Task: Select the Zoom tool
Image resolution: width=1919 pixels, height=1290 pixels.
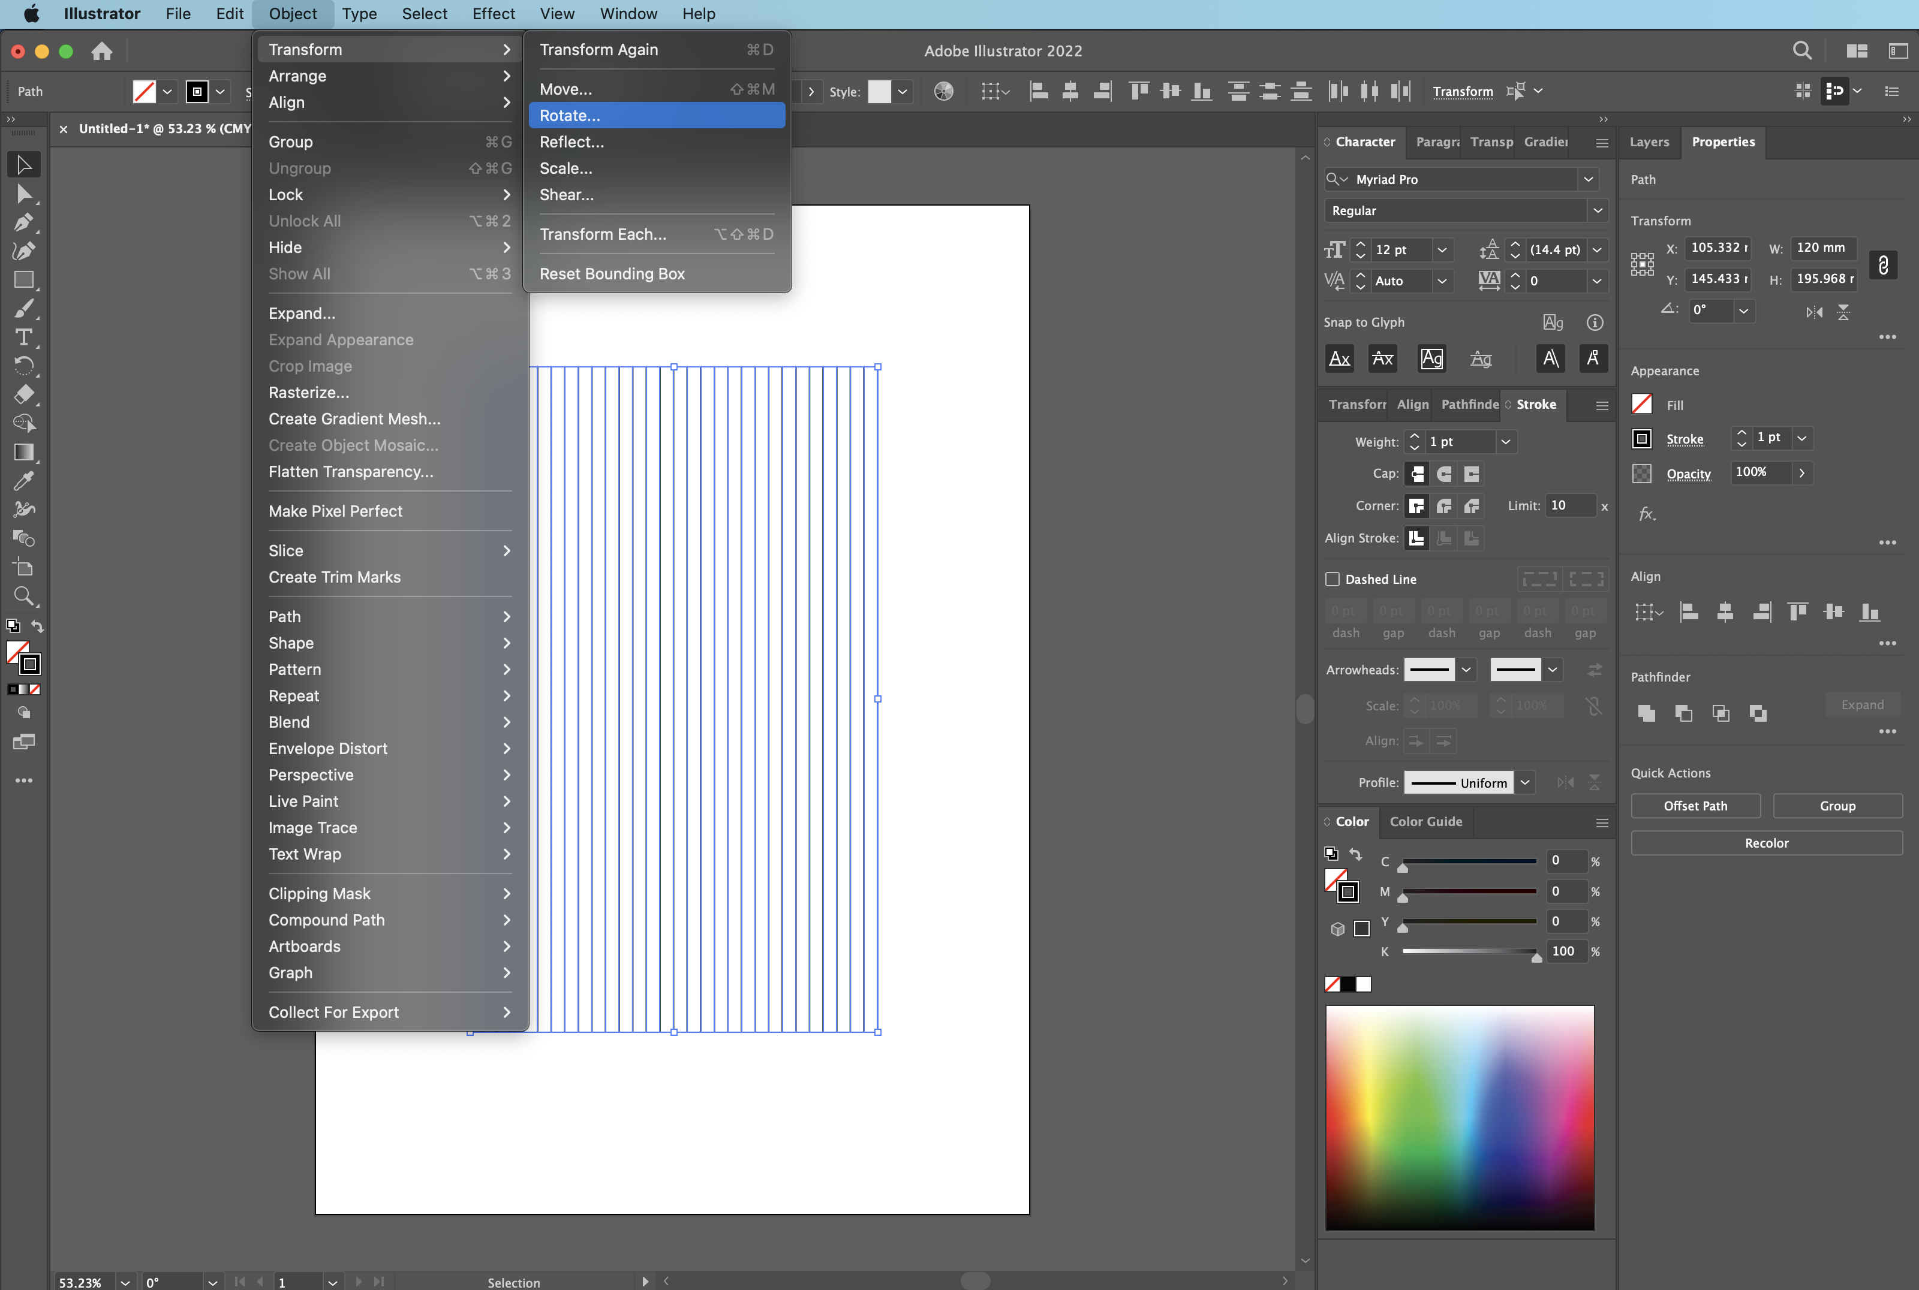Action: [x=24, y=596]
